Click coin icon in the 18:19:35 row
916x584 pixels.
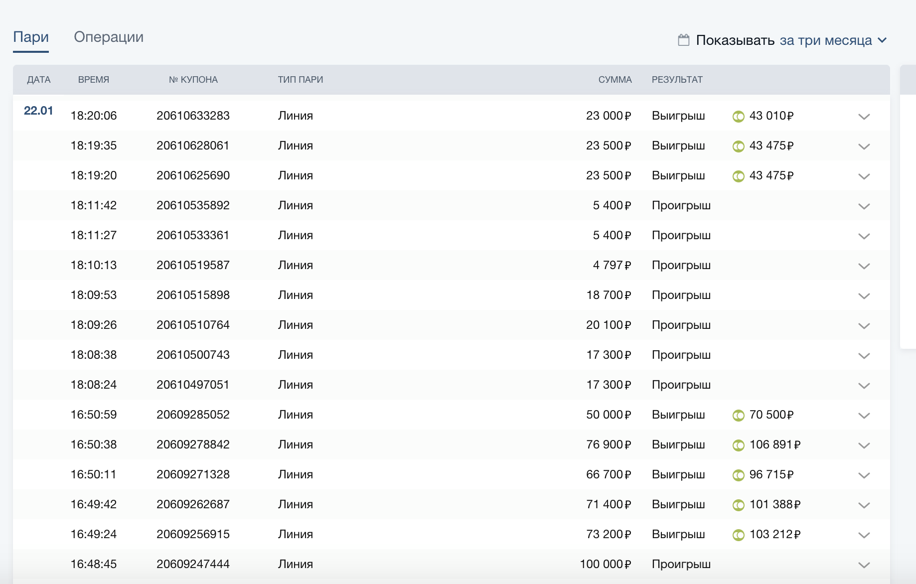pos(738,146)
